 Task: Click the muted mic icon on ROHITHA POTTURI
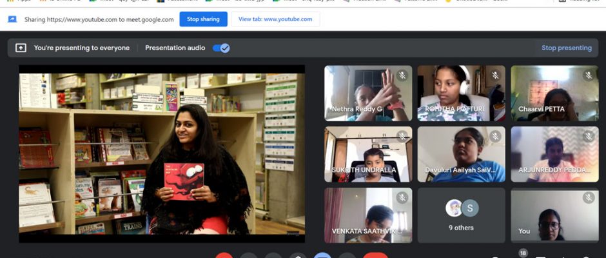(x=495, y=75)
